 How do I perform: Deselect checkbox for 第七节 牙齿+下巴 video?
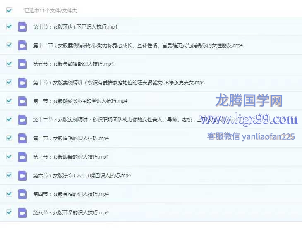coord(9,26)
